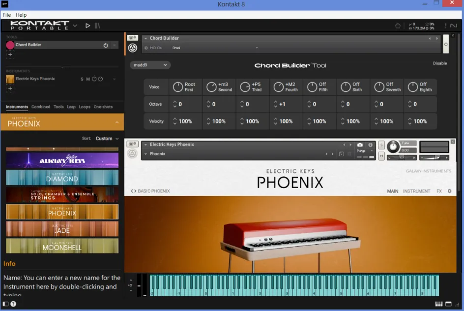Collapse the Phoenix library header chevron
Screen dimensions: 464x311
[x=117, y=122]
